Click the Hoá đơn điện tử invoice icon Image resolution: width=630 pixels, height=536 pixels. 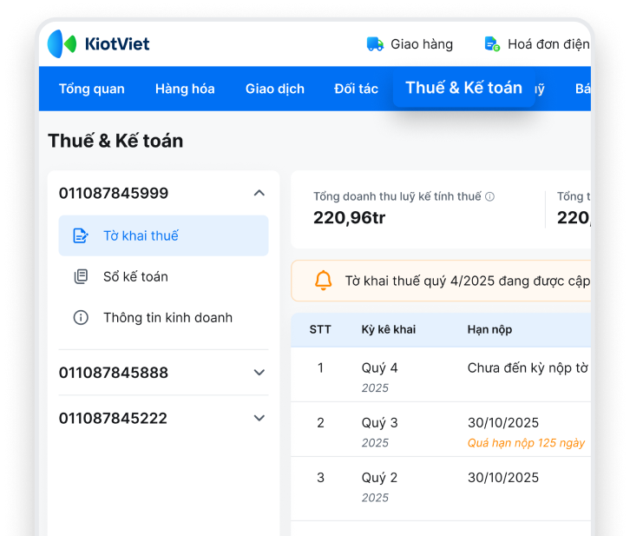492,44
